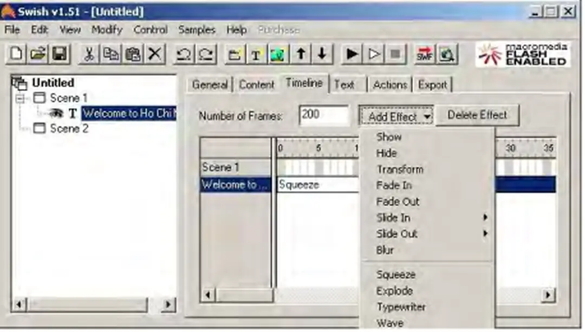Select Scene 2 in the outline tree
Screen dimensions: 585x332
pyautogui.click(x=68, y=129)
